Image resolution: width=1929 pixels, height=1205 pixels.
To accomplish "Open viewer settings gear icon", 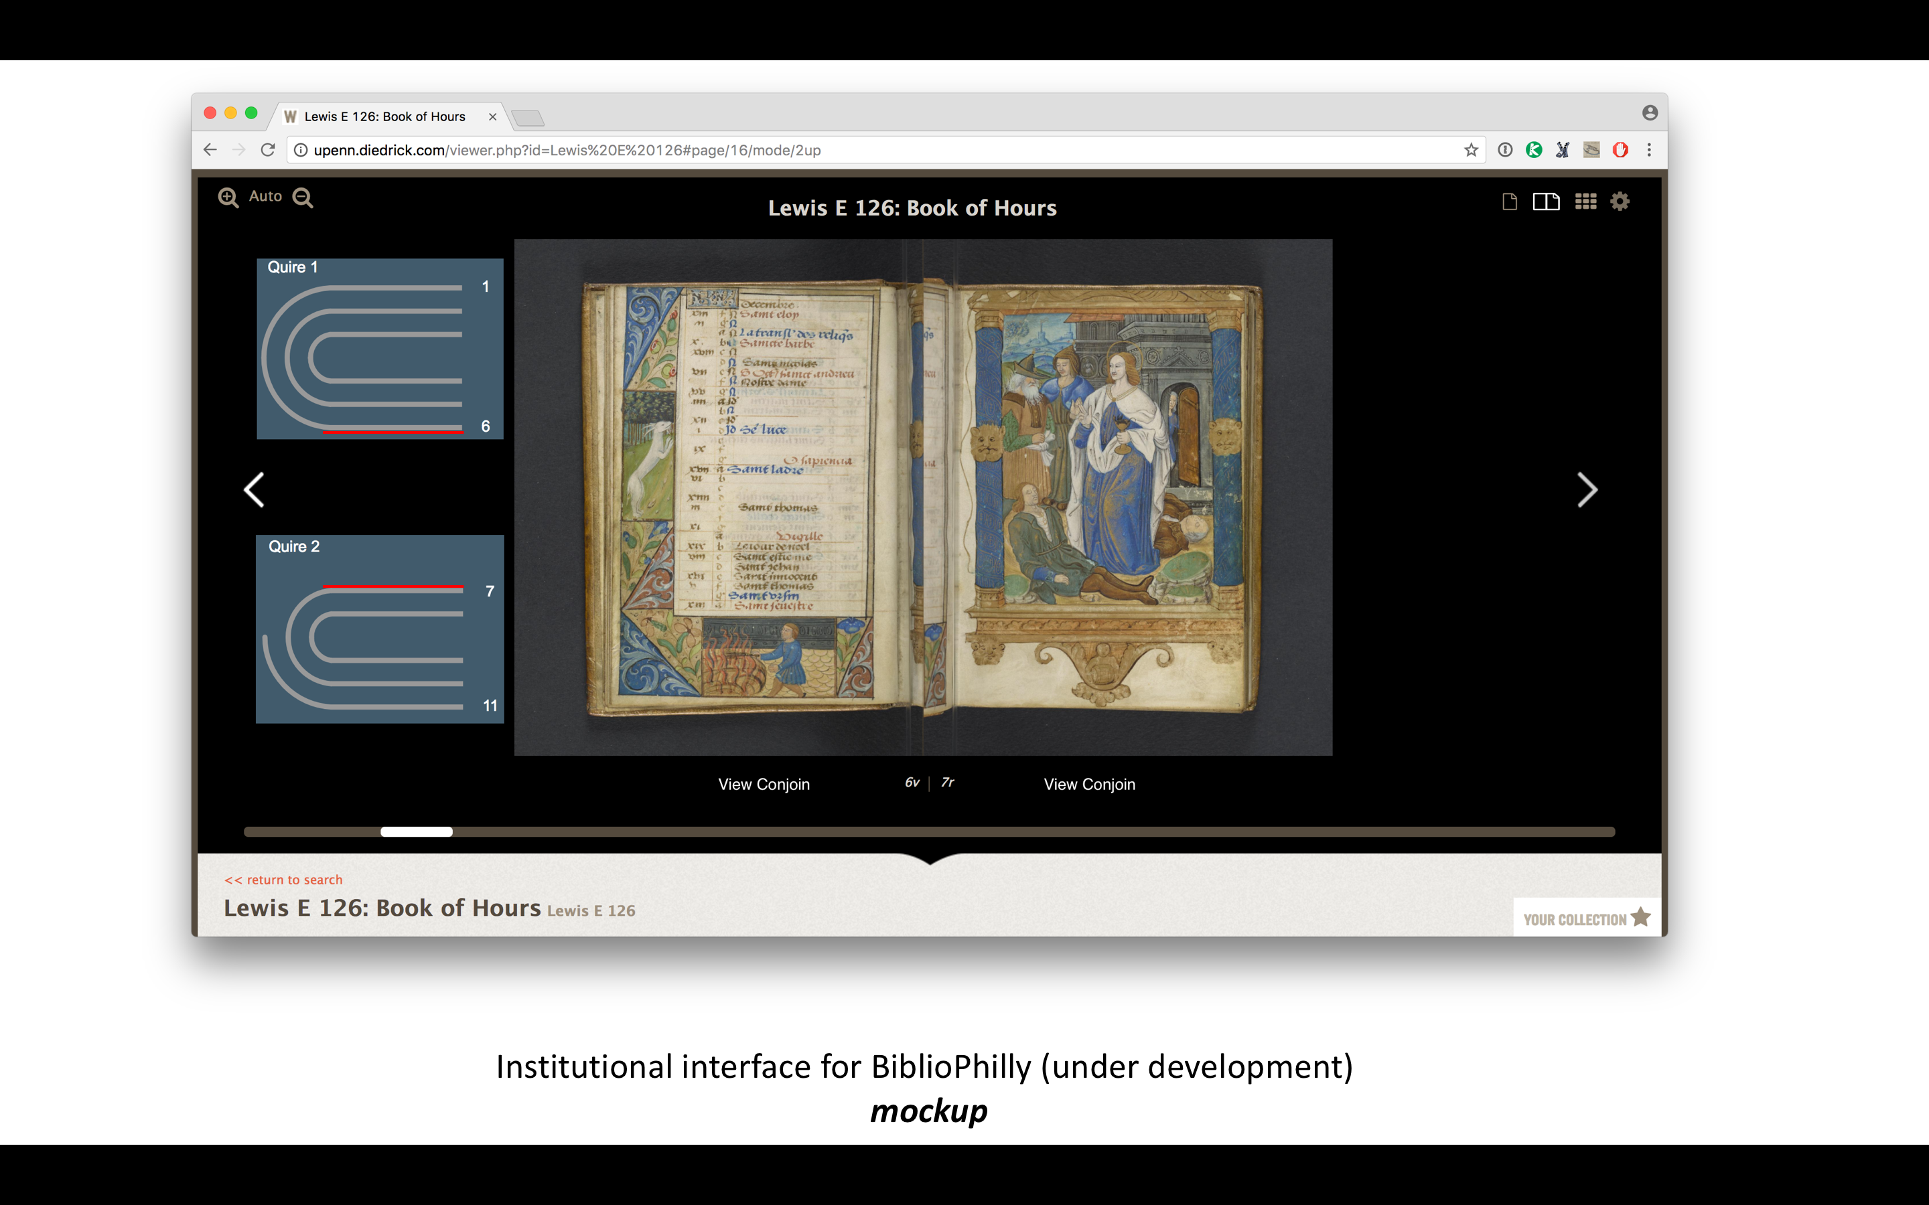I will (x=1620, y=202).
